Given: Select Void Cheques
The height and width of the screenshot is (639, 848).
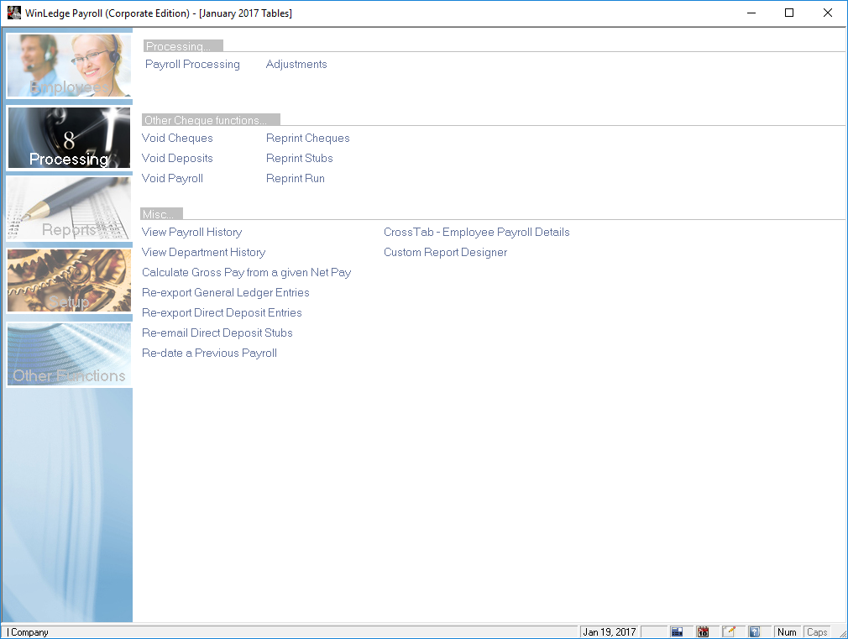Looking at the screenshot, I should [x=177, y=139].
